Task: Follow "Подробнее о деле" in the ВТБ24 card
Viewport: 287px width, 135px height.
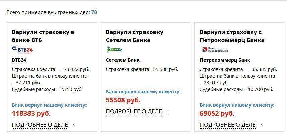Action: click(x=44, y=125)
